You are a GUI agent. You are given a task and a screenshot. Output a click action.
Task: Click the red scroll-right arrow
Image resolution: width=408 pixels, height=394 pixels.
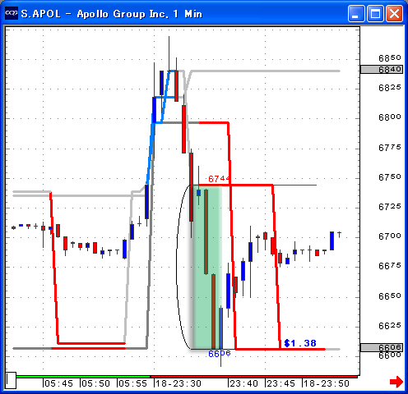pyautogui.click(x=396, y=382)
